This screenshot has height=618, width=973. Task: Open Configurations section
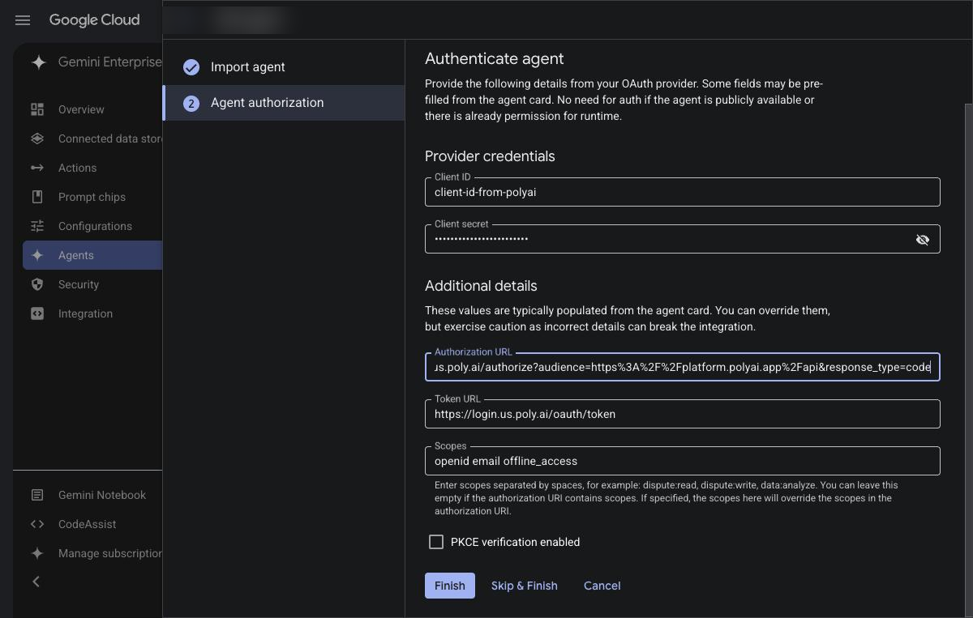click(x=92, y=226)
